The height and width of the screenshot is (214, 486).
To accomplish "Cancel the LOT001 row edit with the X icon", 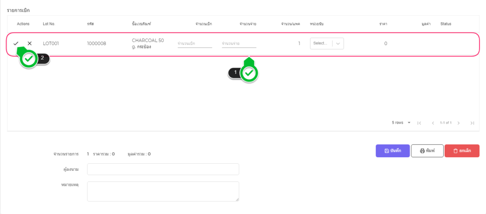I will click(x=29, y=44).
